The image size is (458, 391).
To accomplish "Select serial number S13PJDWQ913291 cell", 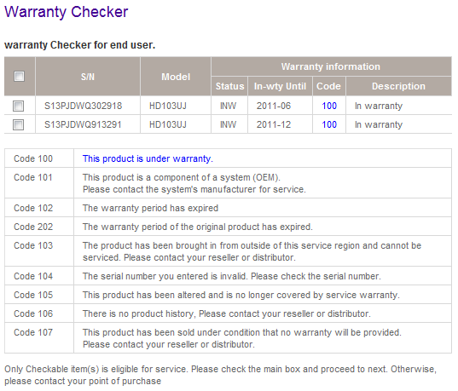I will 83,124.
